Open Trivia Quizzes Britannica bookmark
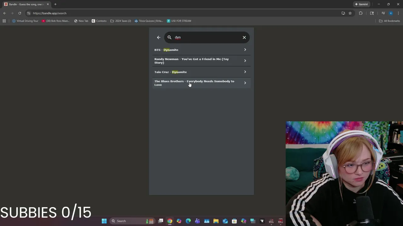Image resolution: width=403 pixels, height=226 pixels. (149, 21)
